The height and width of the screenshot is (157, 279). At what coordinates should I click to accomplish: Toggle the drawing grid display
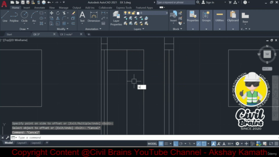(161, 143)
